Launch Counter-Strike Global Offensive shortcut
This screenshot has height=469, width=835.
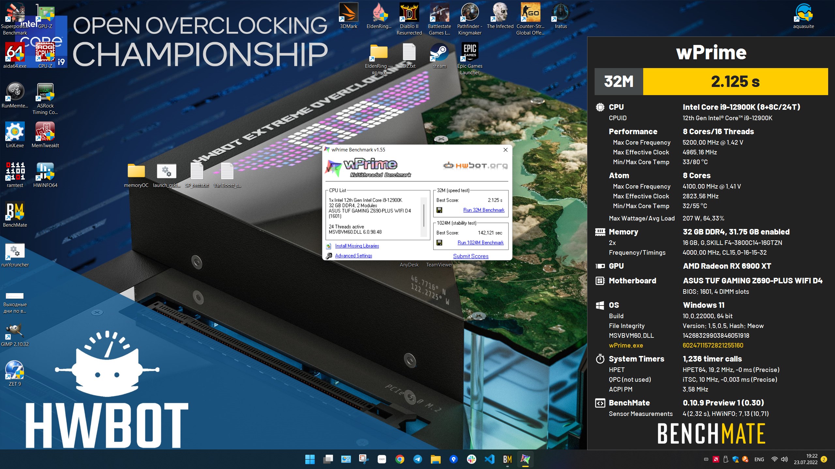point(530,19)
